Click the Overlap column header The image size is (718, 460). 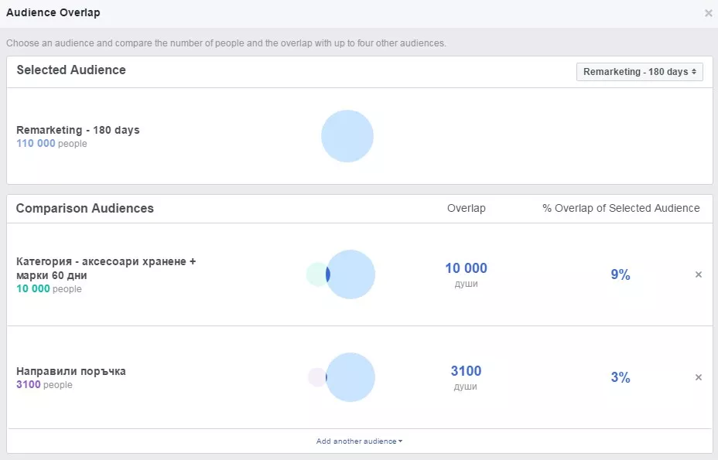coord(466,208)
